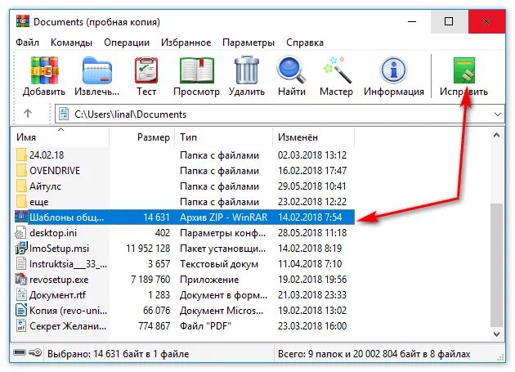The image size is (515, 372).
Task: Go up one folder level arrow
Action: coord(28,114)
